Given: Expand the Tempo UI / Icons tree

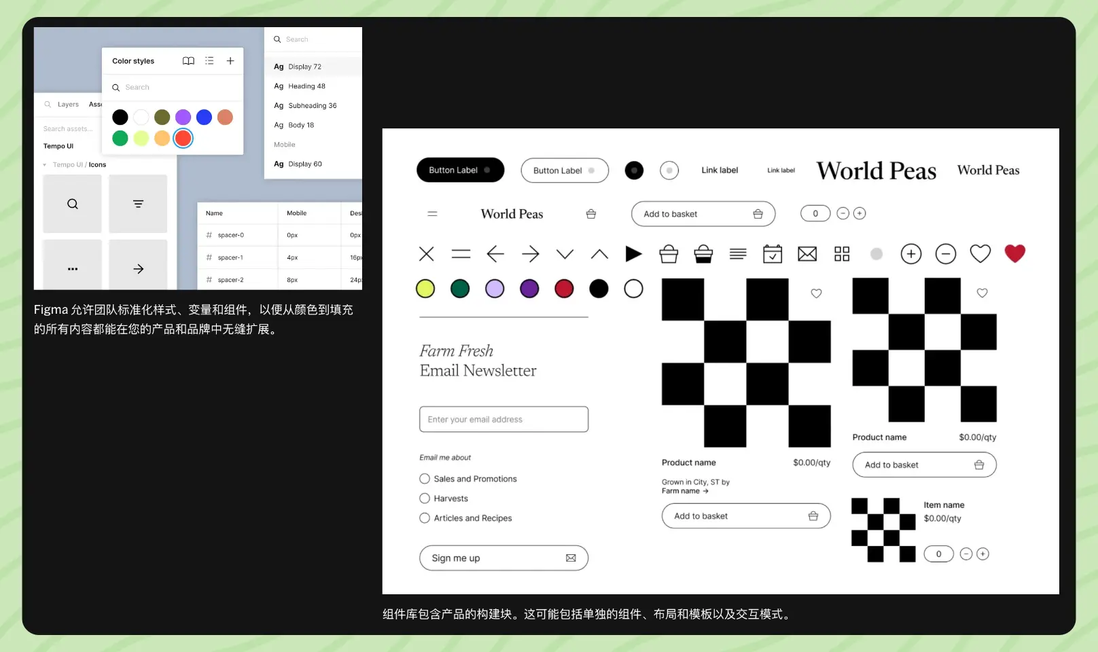Looking at the screenshot, I should [x=45, y=165].
